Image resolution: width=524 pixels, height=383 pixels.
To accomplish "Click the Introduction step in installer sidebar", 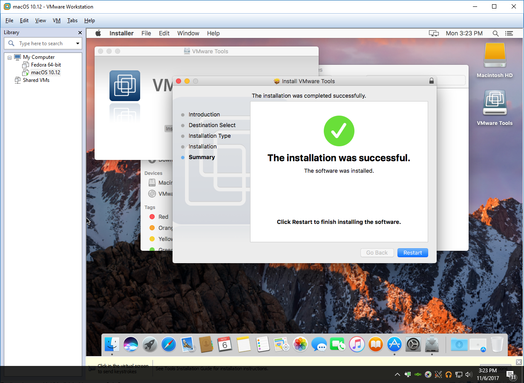I will (204, 114).
